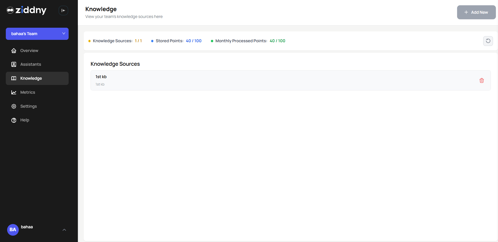498x242 pixels.
Task: Click the Knowledge book icon
Action: (14, 78)
